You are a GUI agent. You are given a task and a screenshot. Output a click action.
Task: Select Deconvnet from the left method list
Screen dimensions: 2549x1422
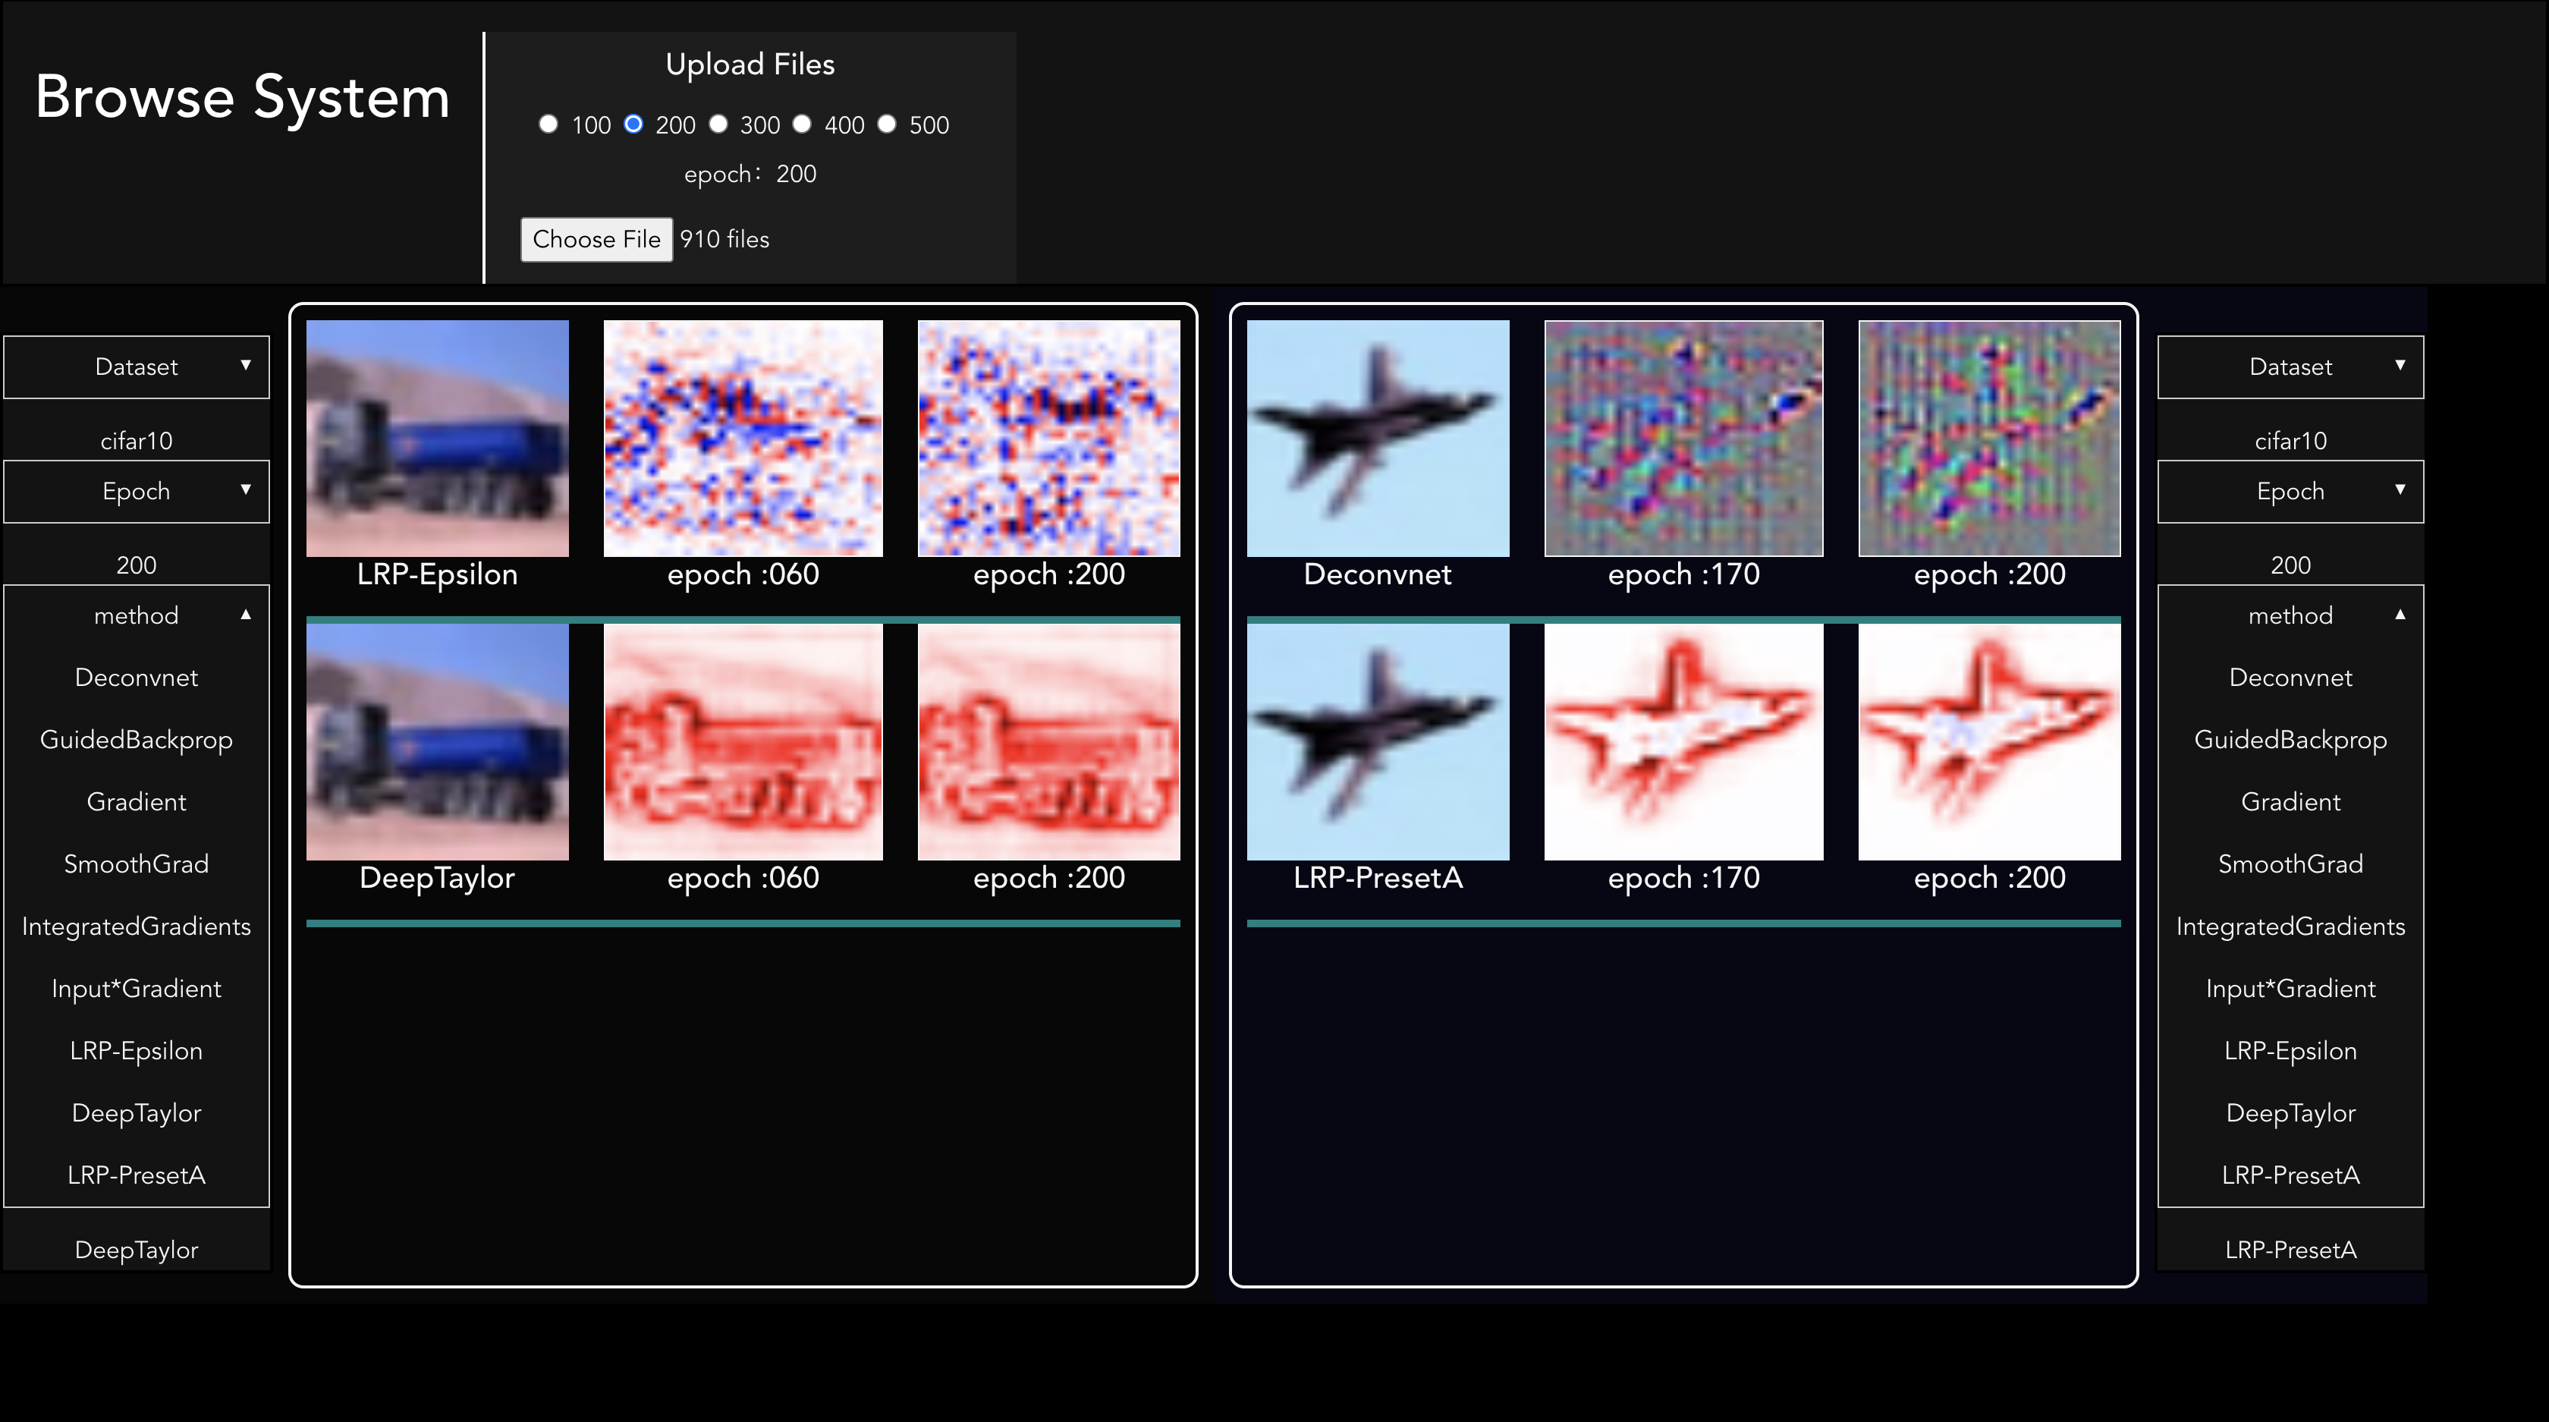(137, 677)
